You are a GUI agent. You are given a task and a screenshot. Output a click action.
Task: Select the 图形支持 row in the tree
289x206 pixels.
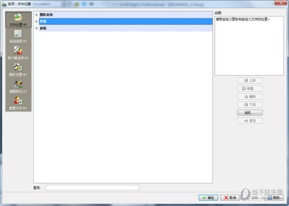tap(126, 15)
